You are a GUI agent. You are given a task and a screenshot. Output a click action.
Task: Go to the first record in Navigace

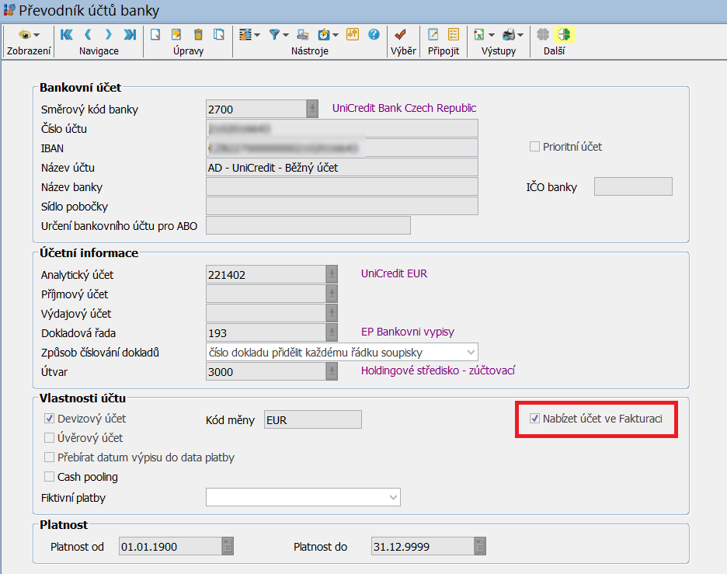[x=67, y=34]
